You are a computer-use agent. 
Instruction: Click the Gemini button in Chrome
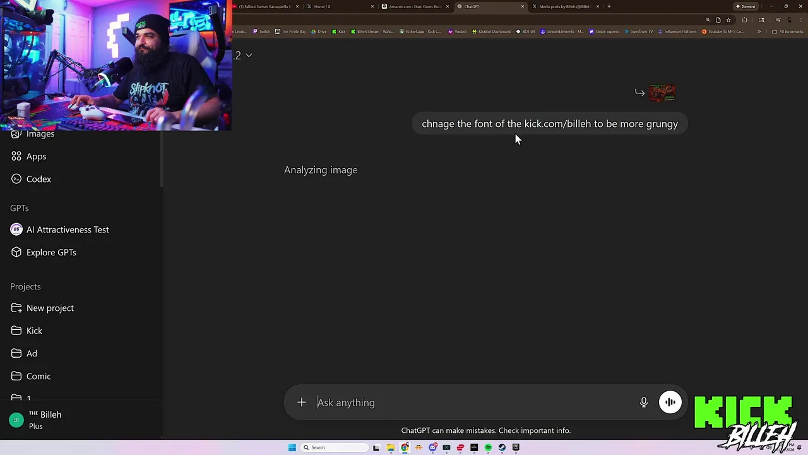click(746, 6)
